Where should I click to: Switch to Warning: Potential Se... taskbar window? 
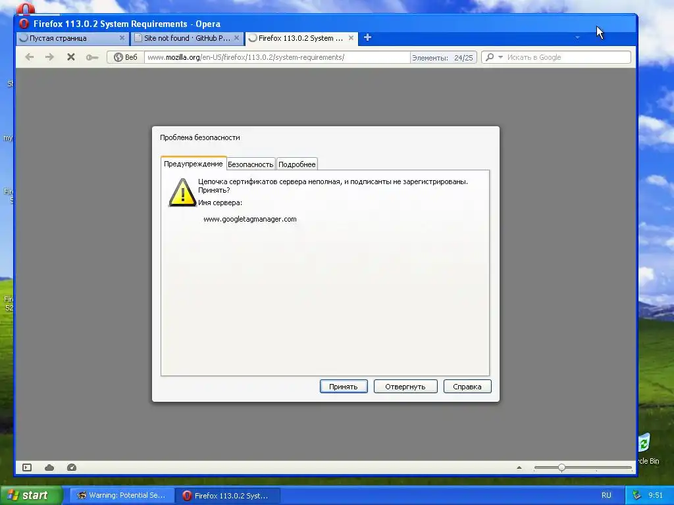click(122, 495)
